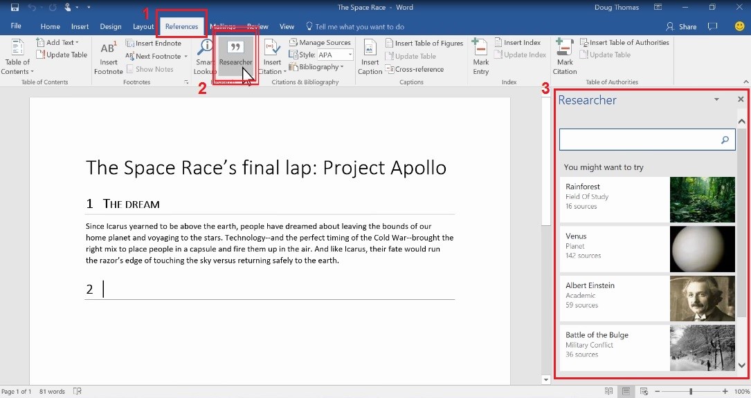
Task: Click the Researcher pane scroll-up arrow
Action: pyautogui.click(x=741, y=121)
